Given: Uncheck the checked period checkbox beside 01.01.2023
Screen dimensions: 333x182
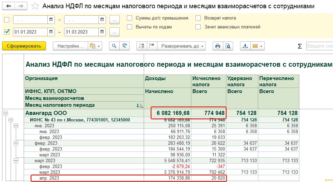Looking at the screenshot, I should click(x=7, y=32).
